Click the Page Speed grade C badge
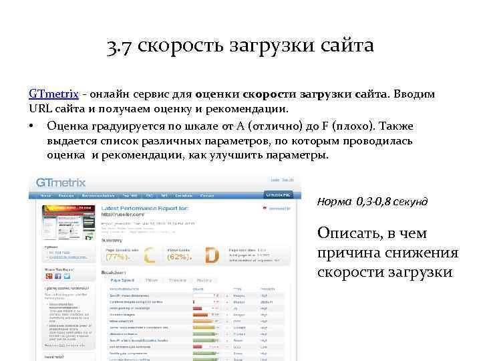 150,255
